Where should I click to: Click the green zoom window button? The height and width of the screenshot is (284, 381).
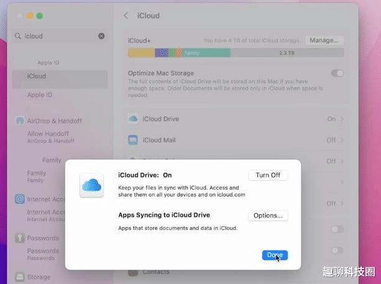(x=40, y=16)
